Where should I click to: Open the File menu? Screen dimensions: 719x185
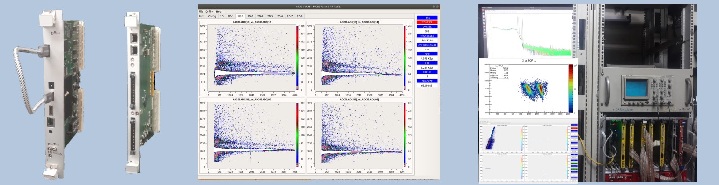201,11
